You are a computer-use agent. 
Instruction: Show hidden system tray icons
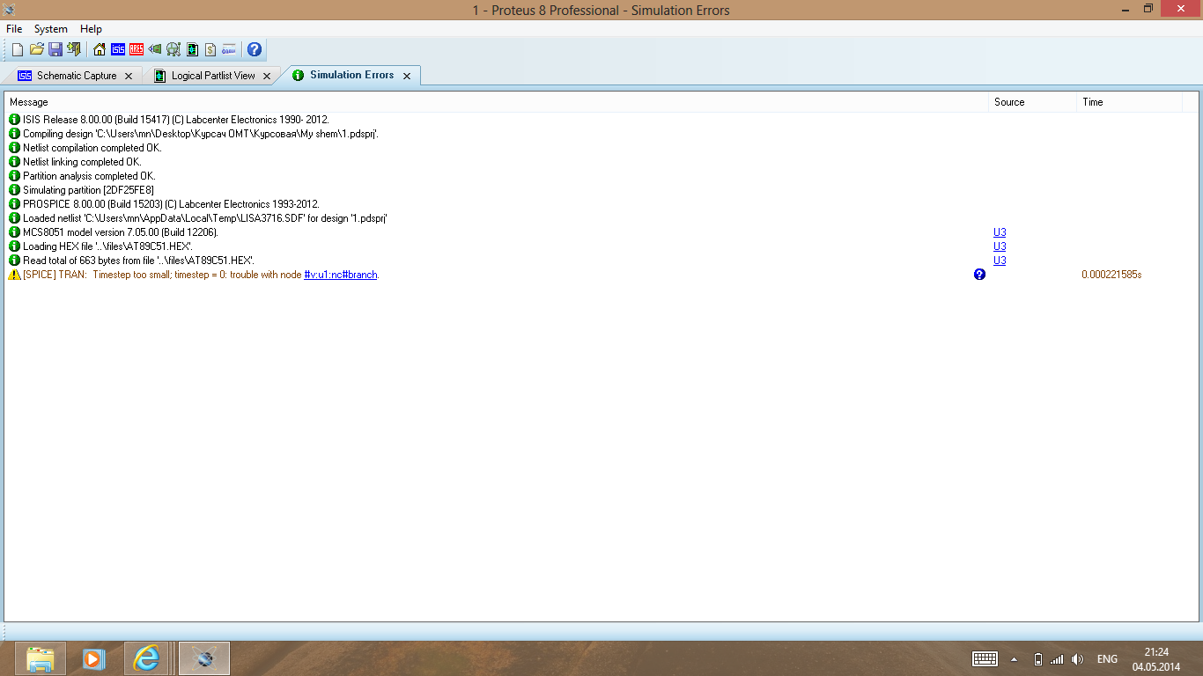point(1014,658)
